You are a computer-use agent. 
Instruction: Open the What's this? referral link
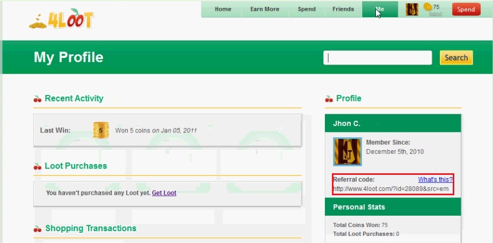coord(435,179)
